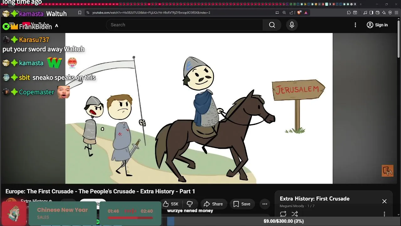Type in the YouTube Search field
This screenshot has width=401, height=226.
point(185,25)
